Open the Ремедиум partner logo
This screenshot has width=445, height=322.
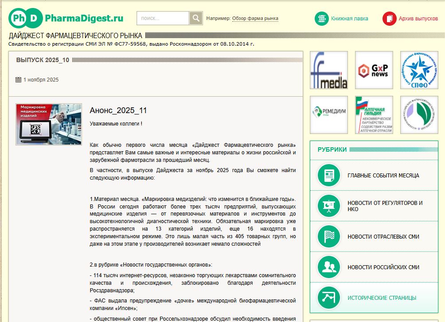pyautogui.click(x=328, y=114)
